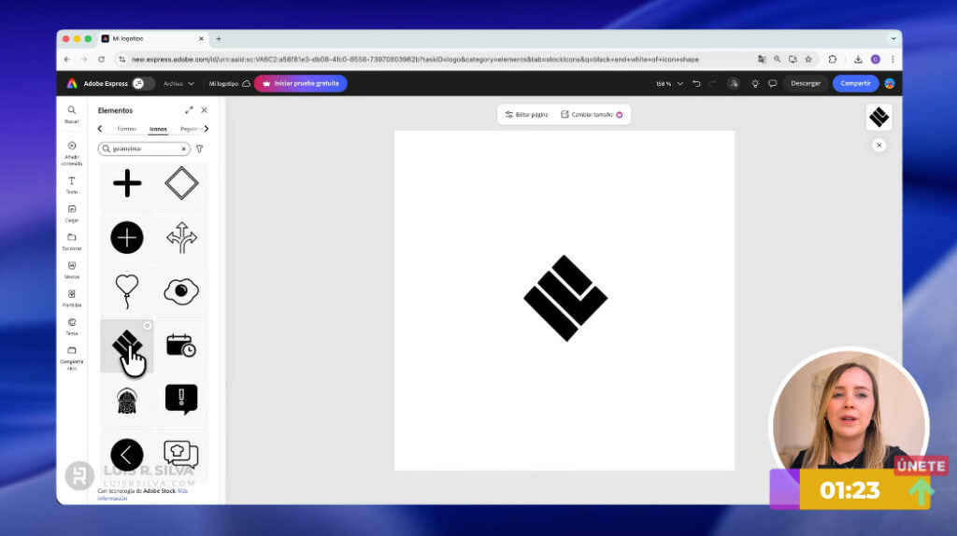
Task: Open the Complementos add-ons tool
Action: [71, 358]
